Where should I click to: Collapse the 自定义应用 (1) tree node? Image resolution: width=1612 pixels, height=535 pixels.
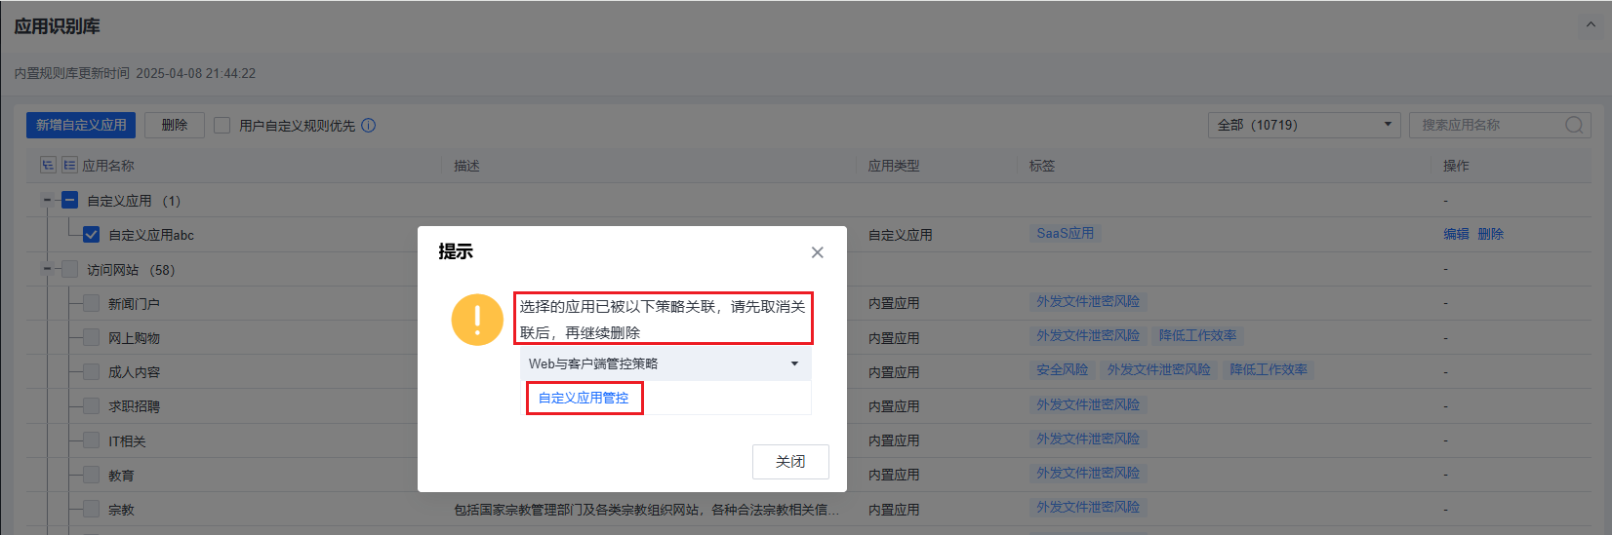click(46, 200)
